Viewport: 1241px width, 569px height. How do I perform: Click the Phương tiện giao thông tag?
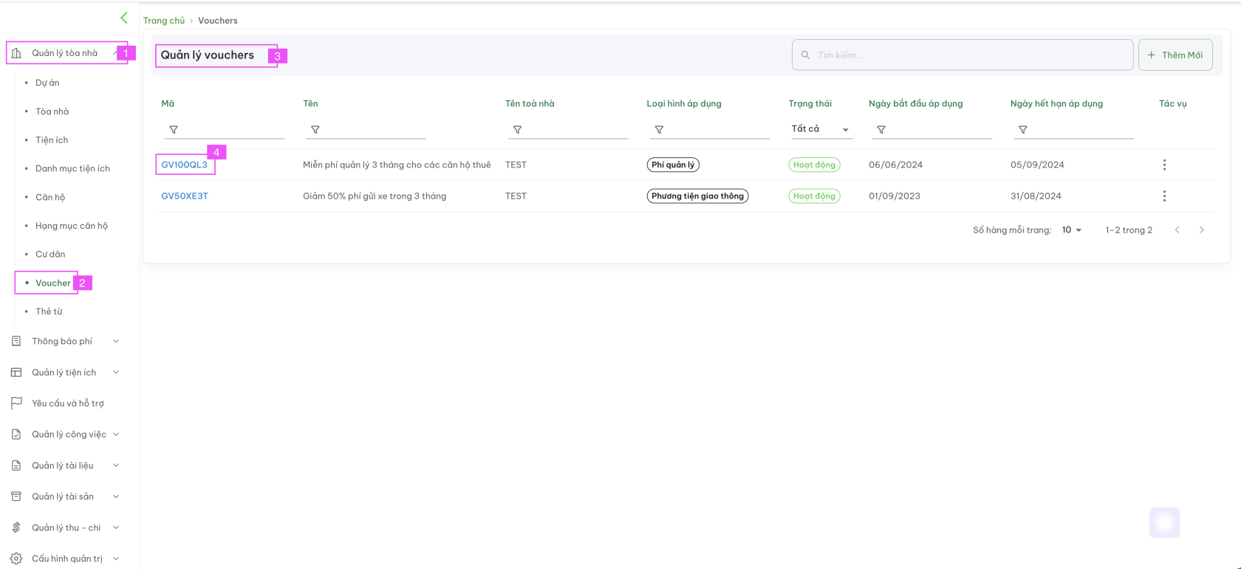tap(697, 196)
